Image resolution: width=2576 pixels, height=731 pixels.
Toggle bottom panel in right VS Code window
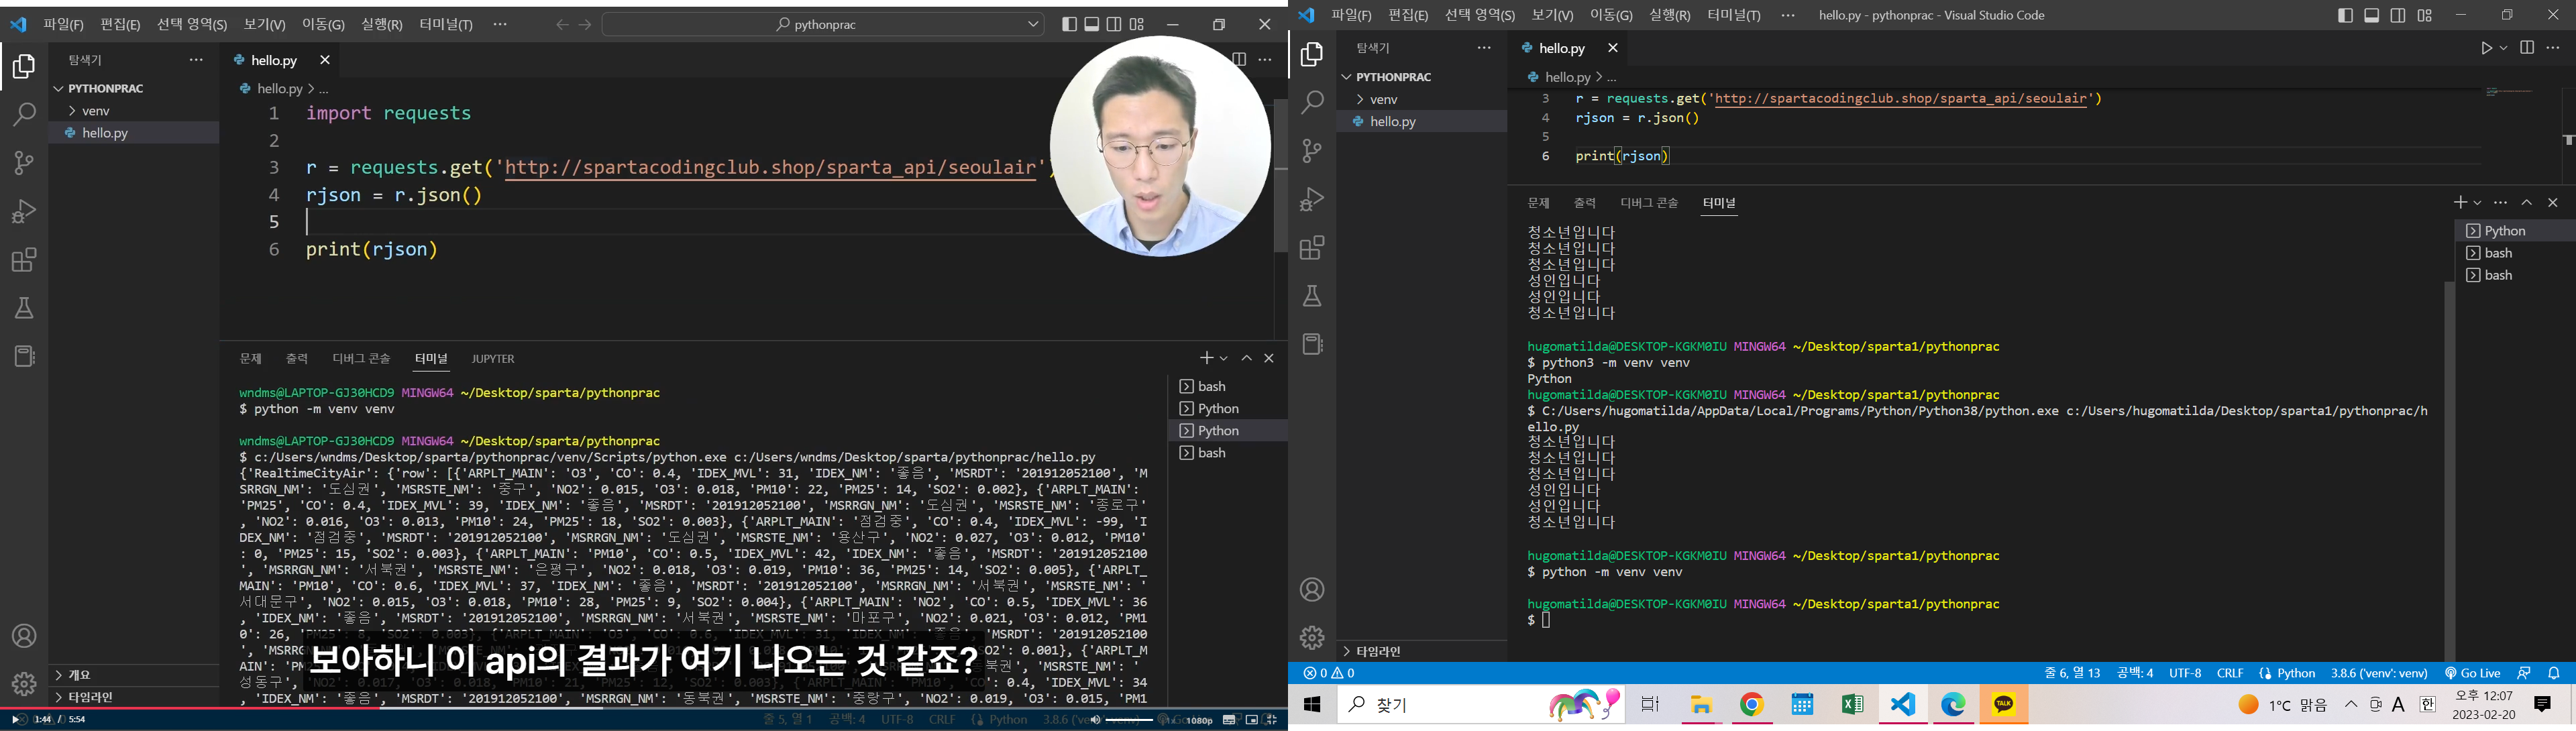point(2371,15)
